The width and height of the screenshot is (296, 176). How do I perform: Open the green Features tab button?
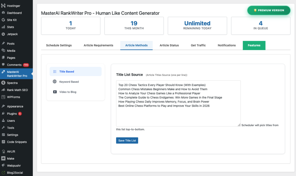(254, 45)
